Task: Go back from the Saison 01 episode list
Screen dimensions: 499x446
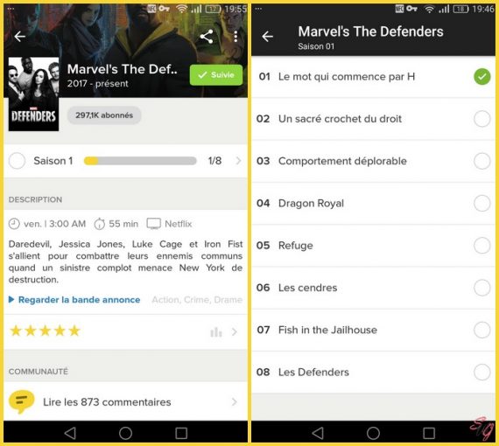Action: pyautogui.click(x=267, y=37)
